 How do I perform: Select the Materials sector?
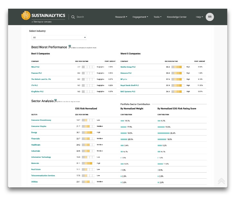(35, 163)
